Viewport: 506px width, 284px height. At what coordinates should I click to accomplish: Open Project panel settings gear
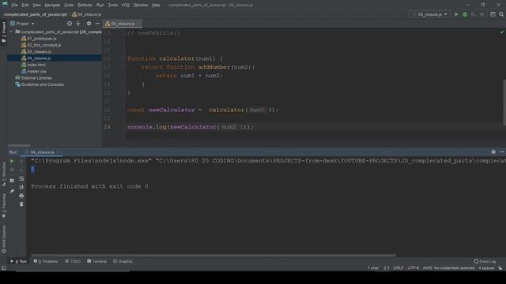[x=89, y=24]
